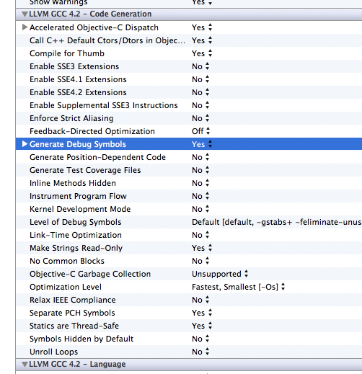Select the Compile for Thumb setting name
The width and height of the screenshot is (362, 374).
coord(67,53)
